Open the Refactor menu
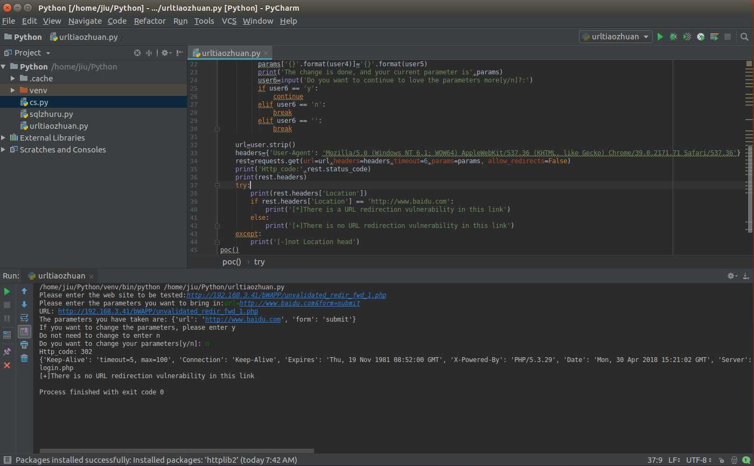The image size is (754, 466). [x=150, y=21]
